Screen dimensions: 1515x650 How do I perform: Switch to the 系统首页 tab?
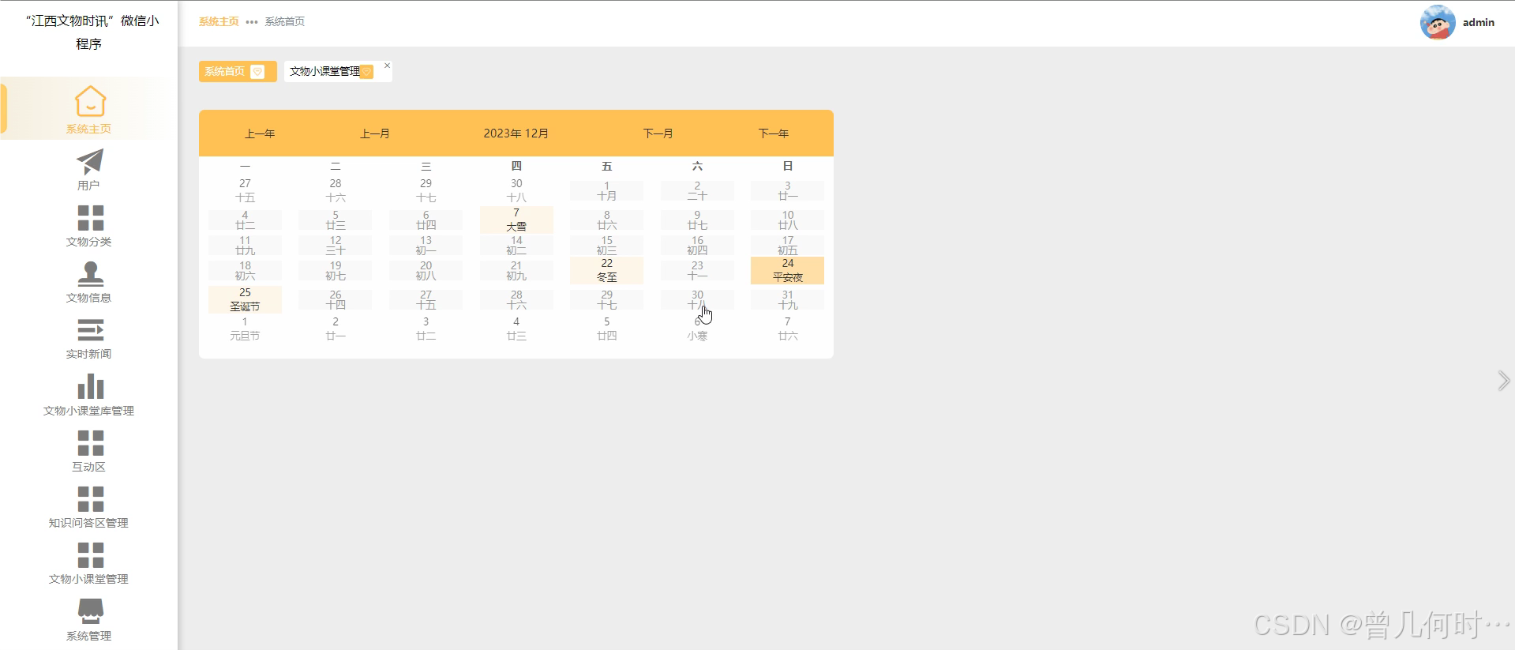coord(238,72)
